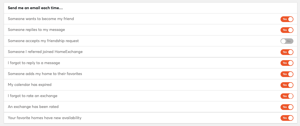The width and height of the screenshot is (300, 126).
Task: Click 'Send me an email each time…' heading
Action: click(x=35, y=8)
